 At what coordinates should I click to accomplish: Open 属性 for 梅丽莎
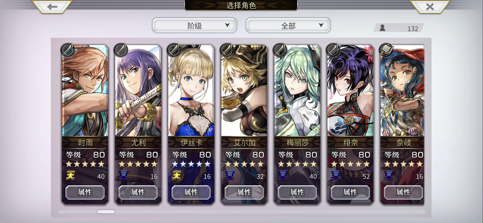point(297,192)
